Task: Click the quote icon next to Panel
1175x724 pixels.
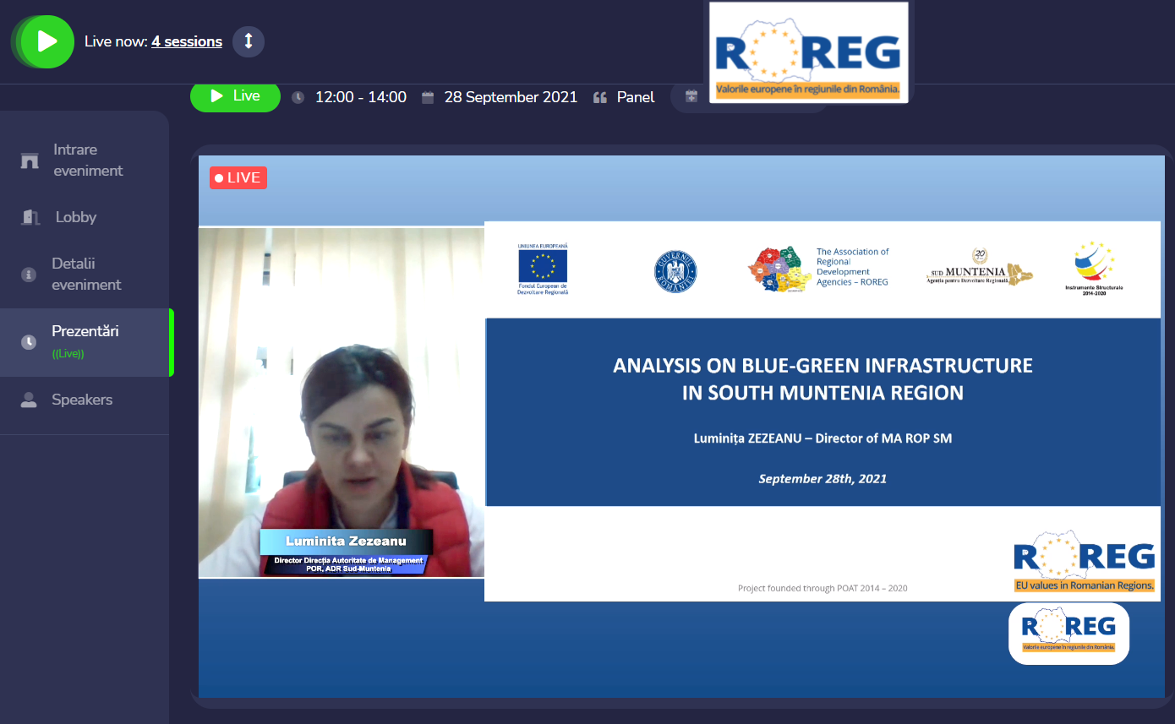Action: (x=600, y=98)
